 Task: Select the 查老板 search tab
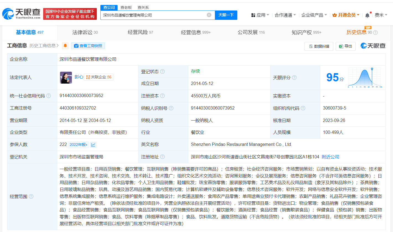[x=126, y=7]
